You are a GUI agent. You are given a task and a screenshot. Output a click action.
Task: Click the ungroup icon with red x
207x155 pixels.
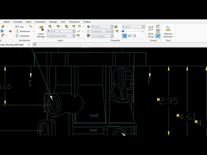158,26
